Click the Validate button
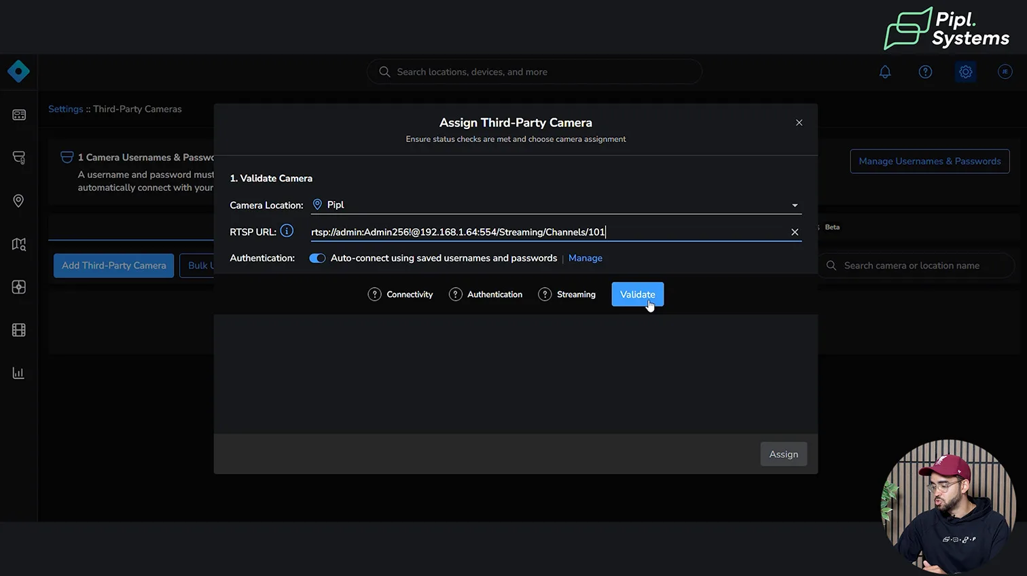Viewport: 1027px width, 576px height. (637, 294)
